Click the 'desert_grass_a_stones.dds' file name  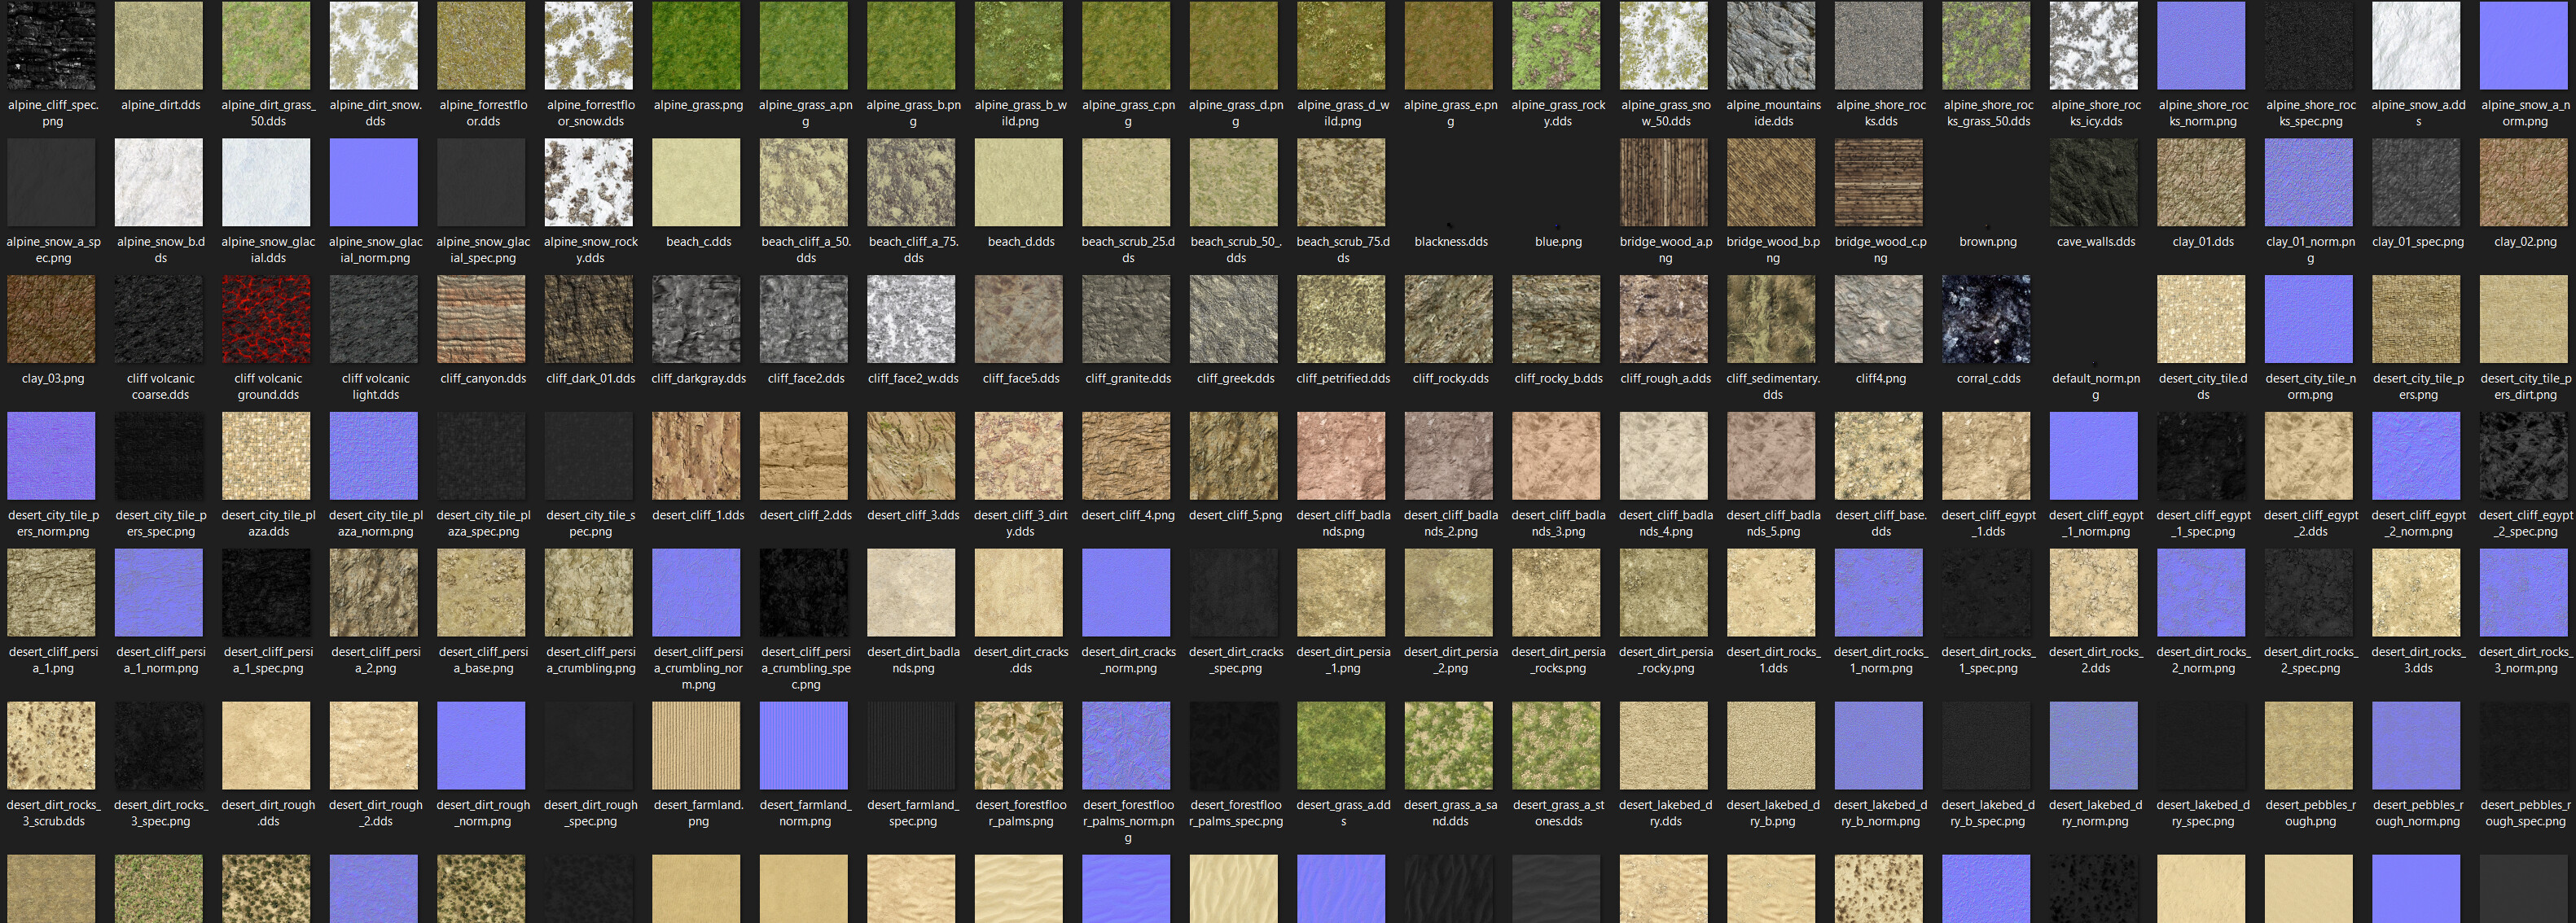[1558, 813]
